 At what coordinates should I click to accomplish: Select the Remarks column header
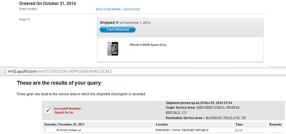click(x=276, y=124)
